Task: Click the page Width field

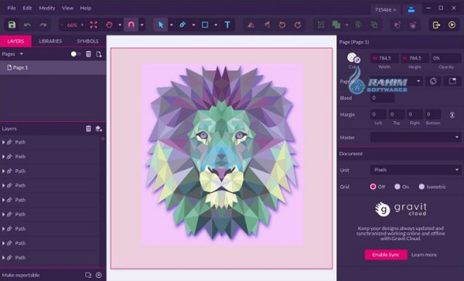Action: tap(384, 58)
